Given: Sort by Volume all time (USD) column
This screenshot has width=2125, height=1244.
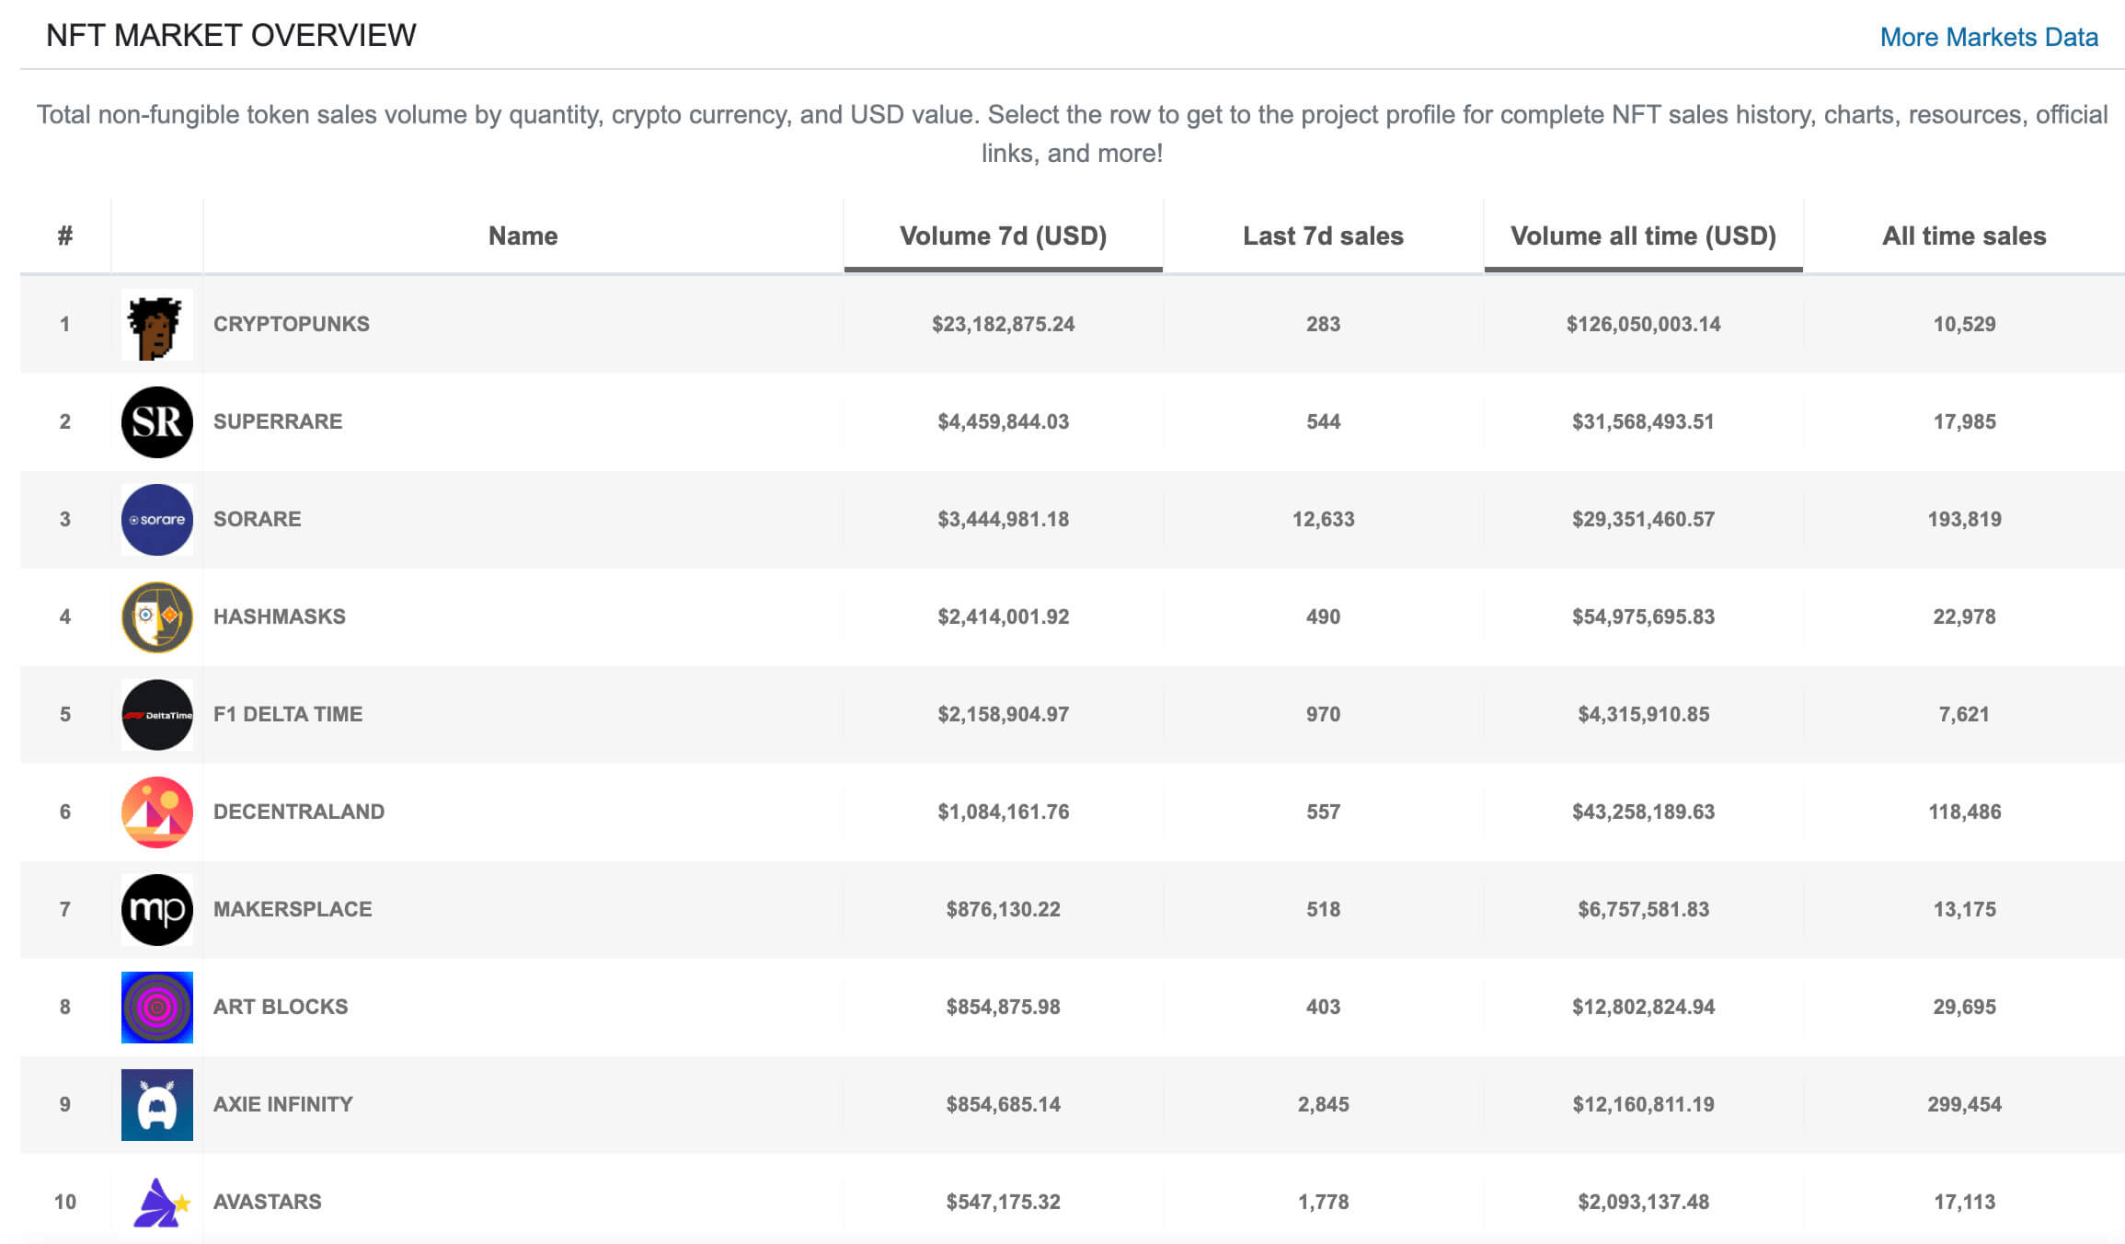Looking at the screenshot, I should 1643,236.
